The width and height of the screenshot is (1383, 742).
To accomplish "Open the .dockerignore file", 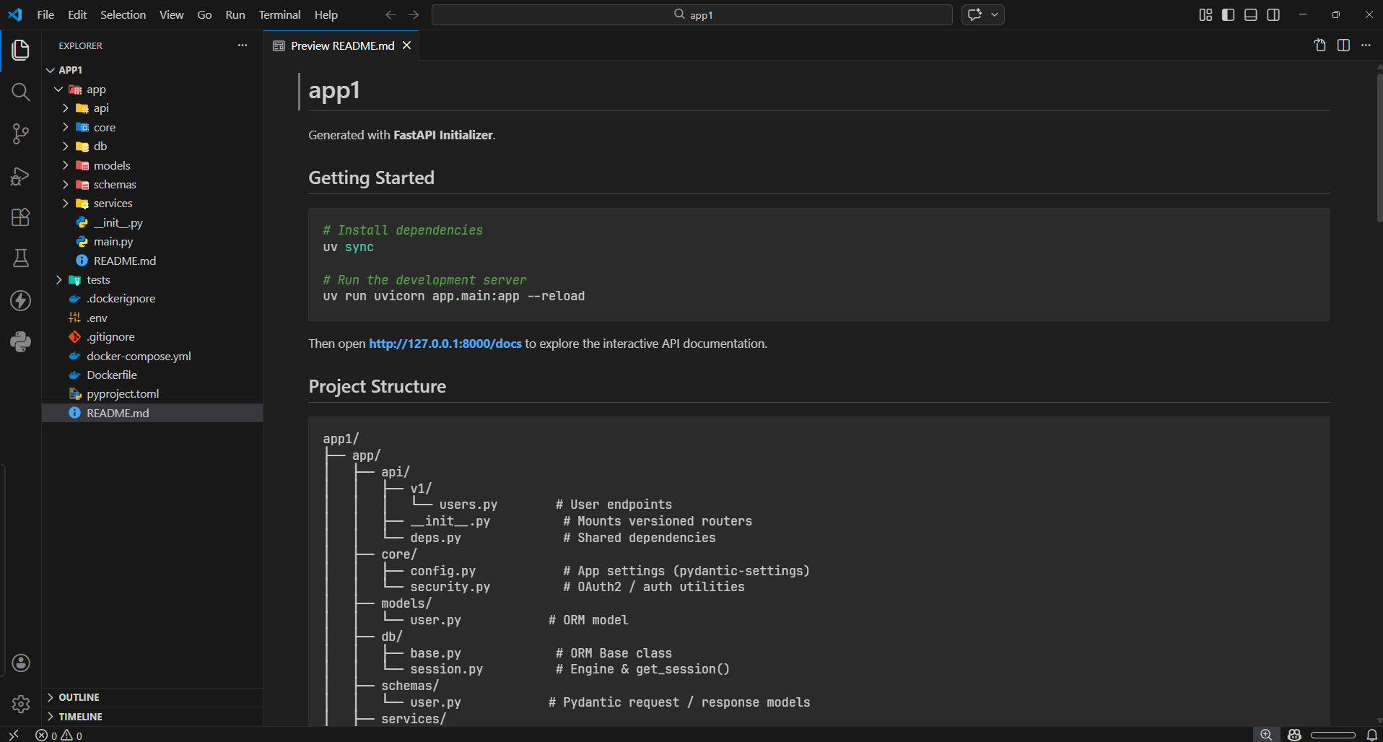I will coord(152,299).
